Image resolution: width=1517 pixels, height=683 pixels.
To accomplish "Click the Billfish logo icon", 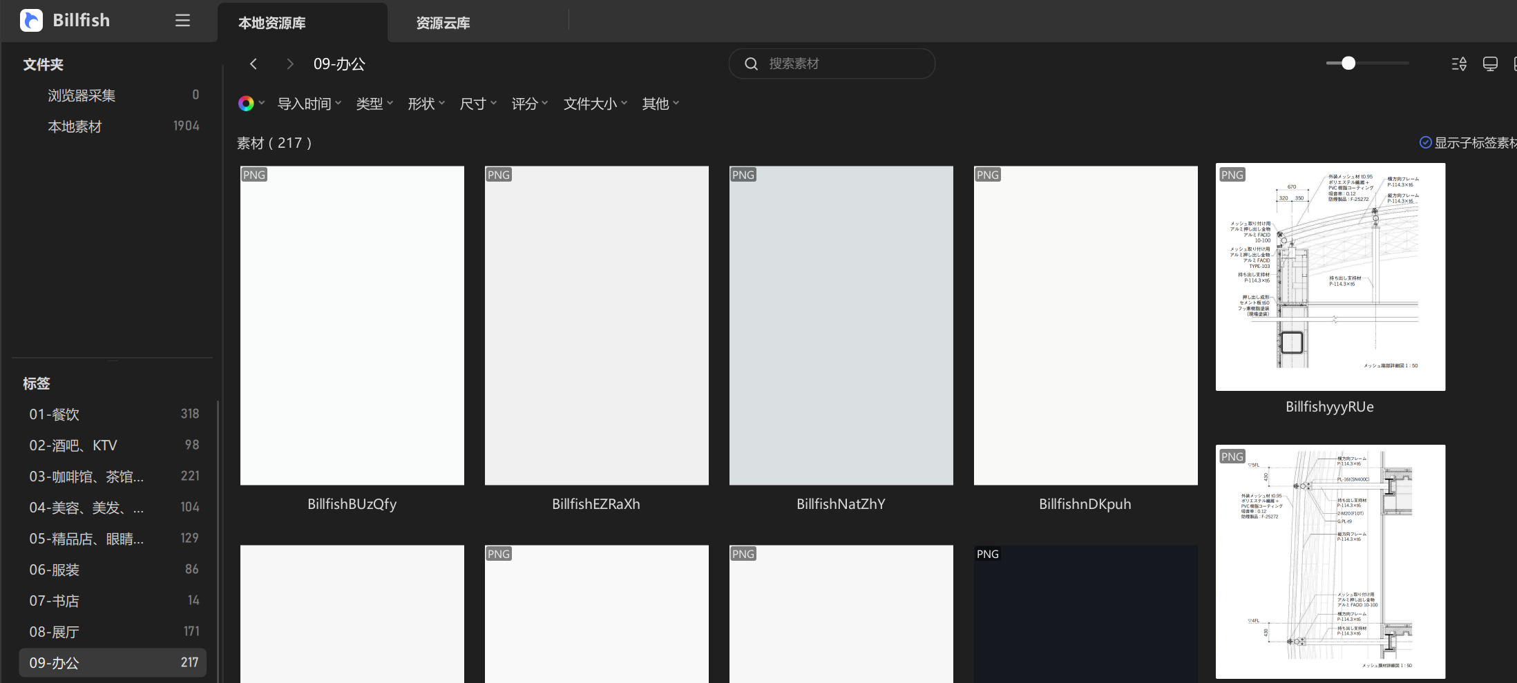I will coord(32,21).
